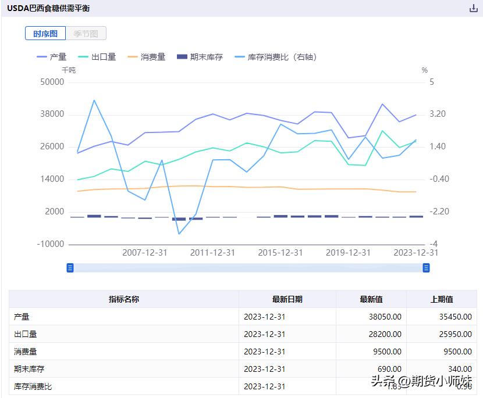The width and height of the screenshot is (483, 398).
Task: Click the download/export icon top right
Action: tap(473, 8)
